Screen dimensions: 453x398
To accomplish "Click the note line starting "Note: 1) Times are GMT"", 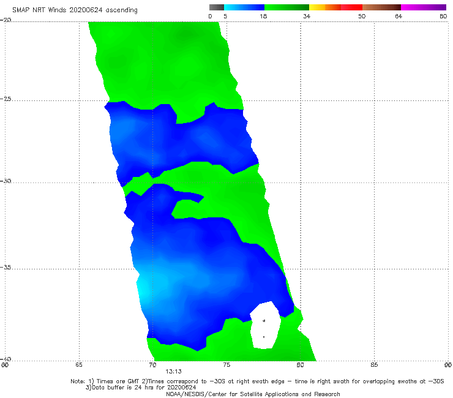I will pyautogui.click(x=257, y=381).
